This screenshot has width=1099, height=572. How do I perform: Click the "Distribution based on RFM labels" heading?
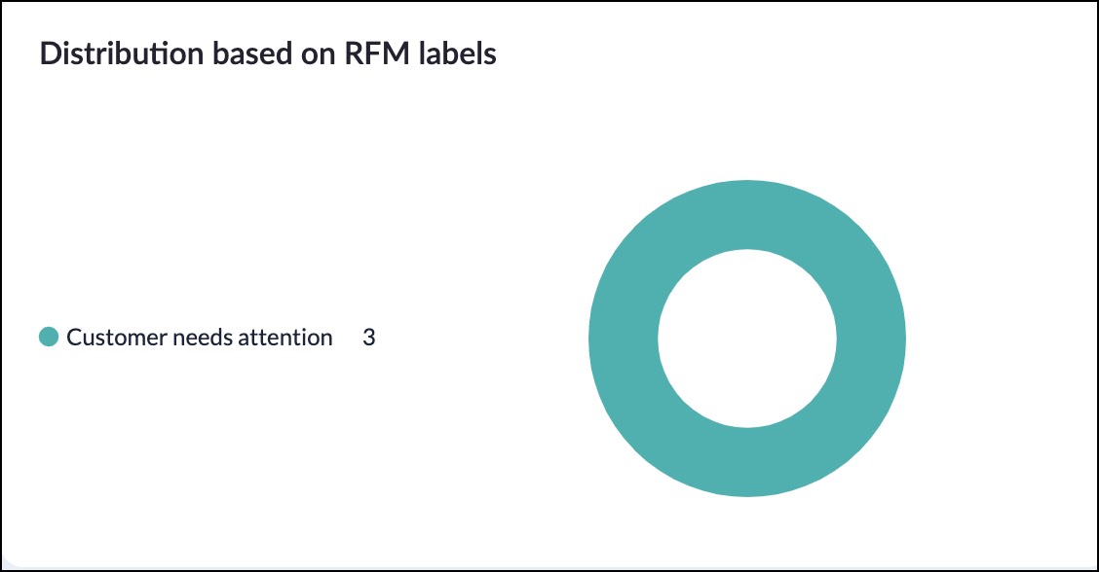point(268,54)
